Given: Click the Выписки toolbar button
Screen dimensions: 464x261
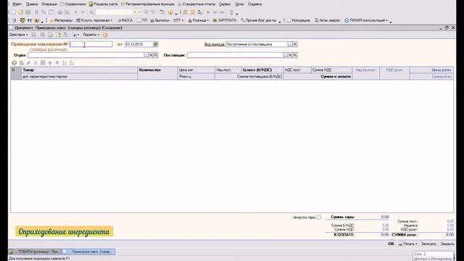Looking at the screenshot, I should click(x=159, y=20).
